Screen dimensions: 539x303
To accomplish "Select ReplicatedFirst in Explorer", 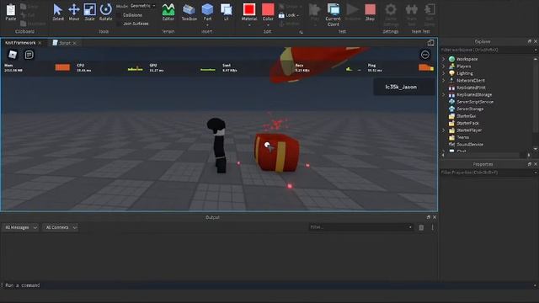I will [x=471, y=88].
